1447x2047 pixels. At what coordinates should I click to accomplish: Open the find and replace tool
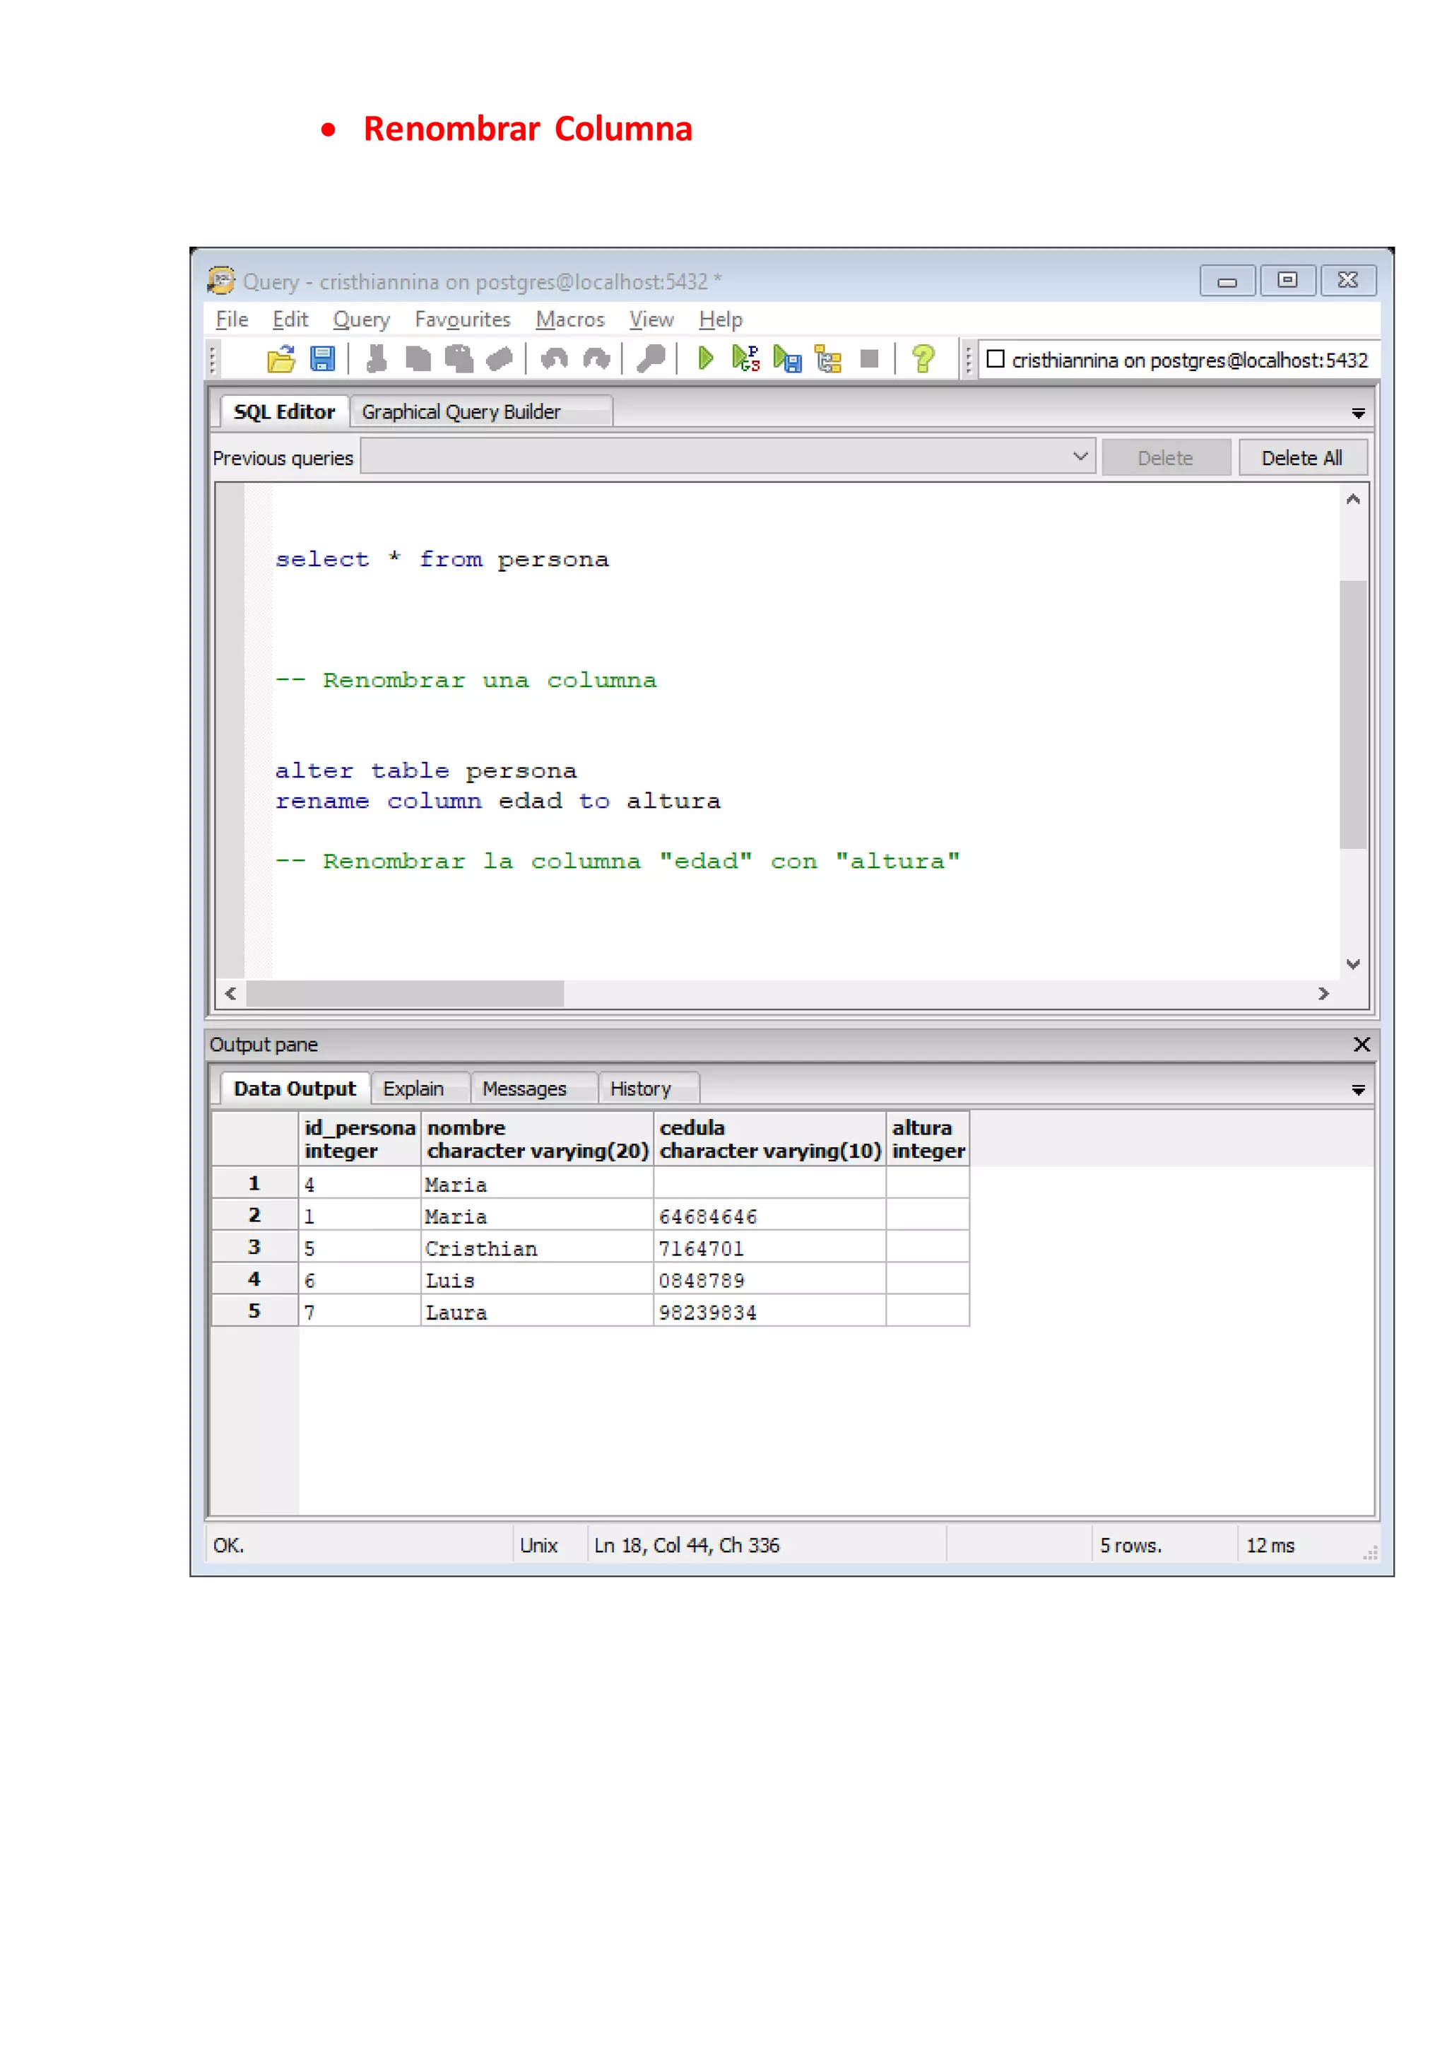651,359
